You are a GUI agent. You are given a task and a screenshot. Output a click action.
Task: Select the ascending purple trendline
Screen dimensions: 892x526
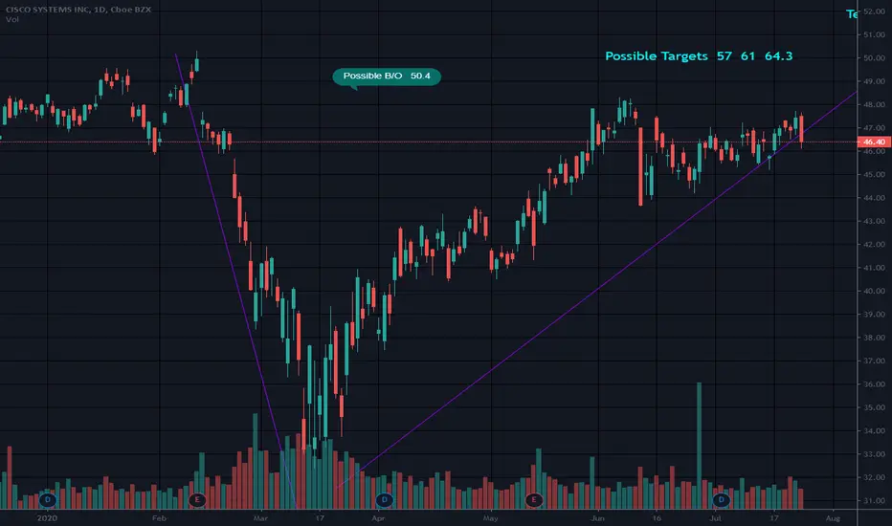point(597,289)
